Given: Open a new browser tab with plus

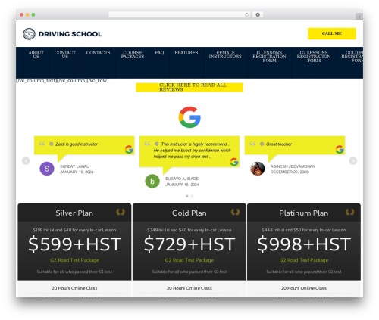Looking at the screenshot, I should tap(359, 17).
